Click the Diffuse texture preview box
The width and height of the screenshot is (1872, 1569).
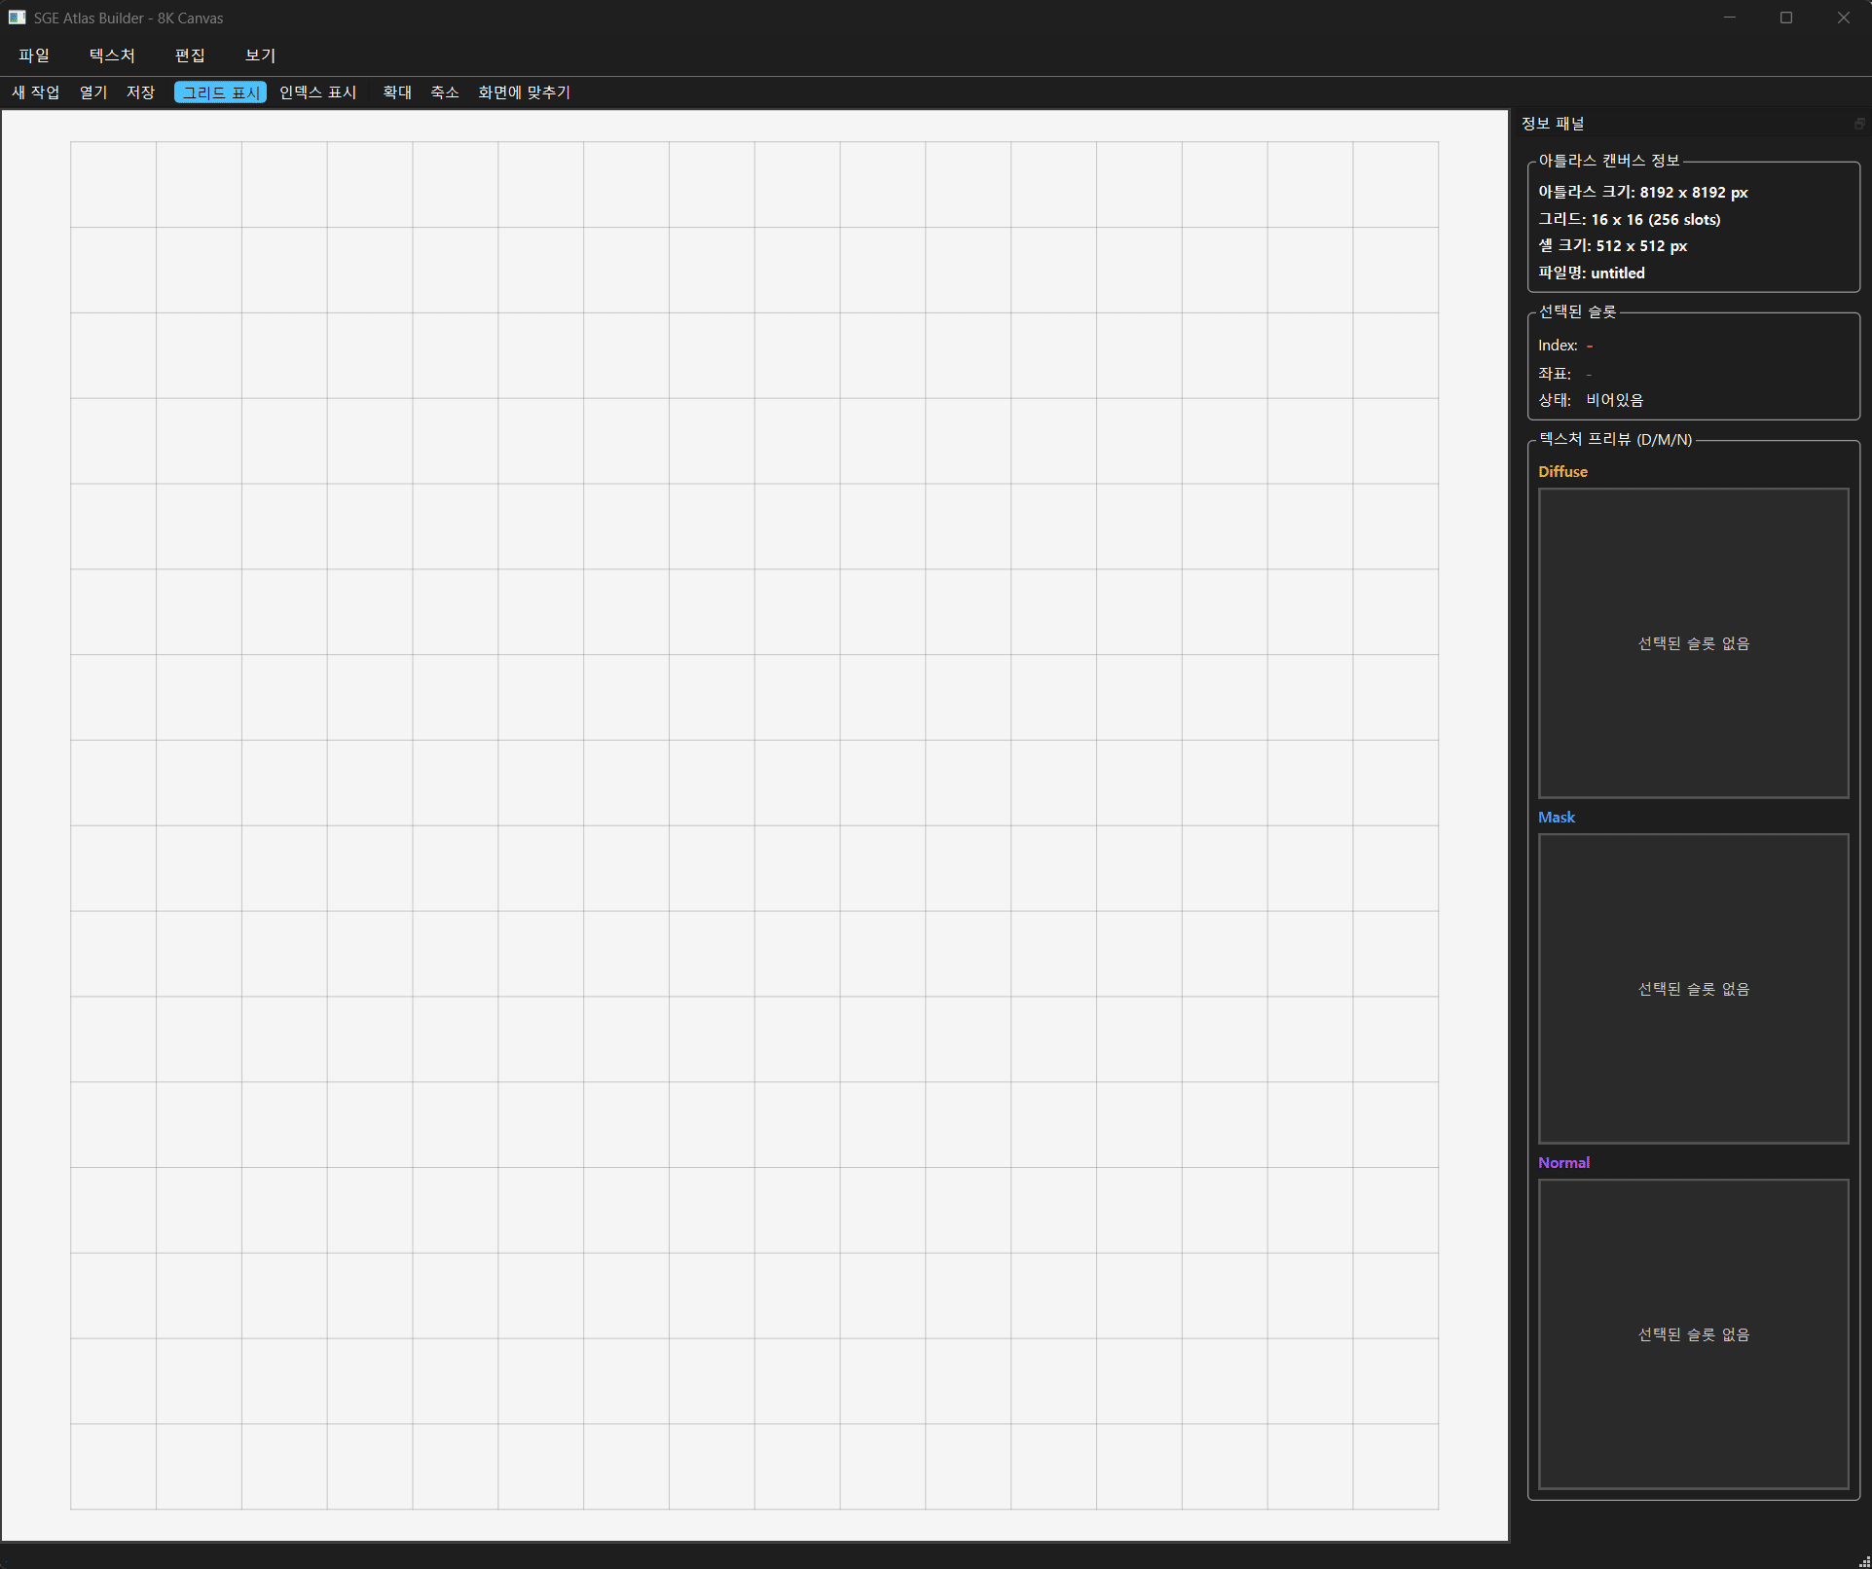[x=1693, y=643]
